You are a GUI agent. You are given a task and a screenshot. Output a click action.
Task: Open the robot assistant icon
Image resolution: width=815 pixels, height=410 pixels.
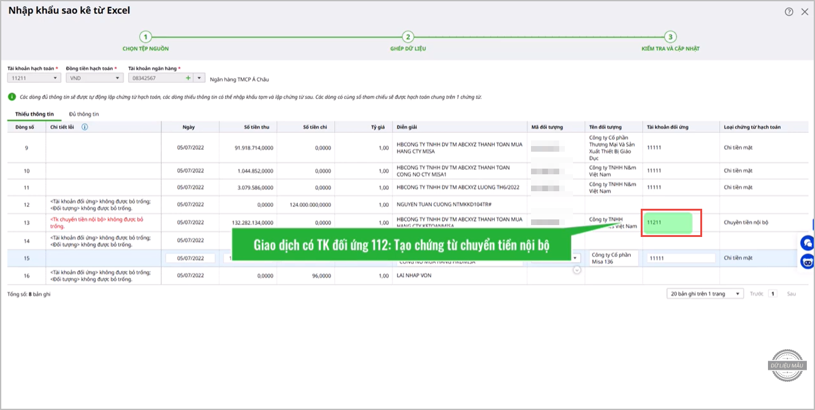807,261
